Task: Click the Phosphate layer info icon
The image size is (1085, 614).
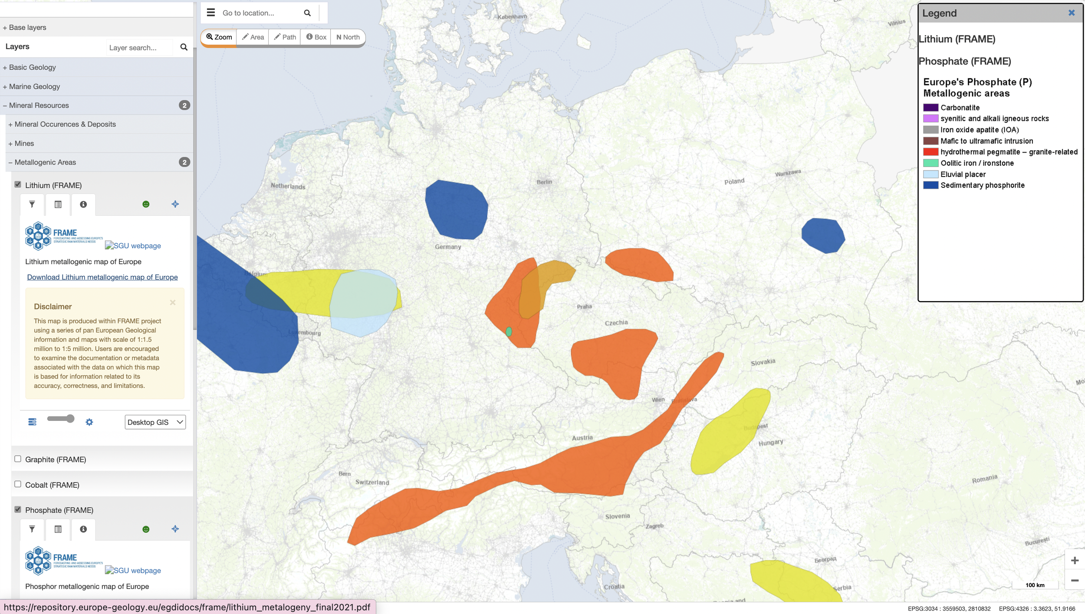Action: coord(83,529)
